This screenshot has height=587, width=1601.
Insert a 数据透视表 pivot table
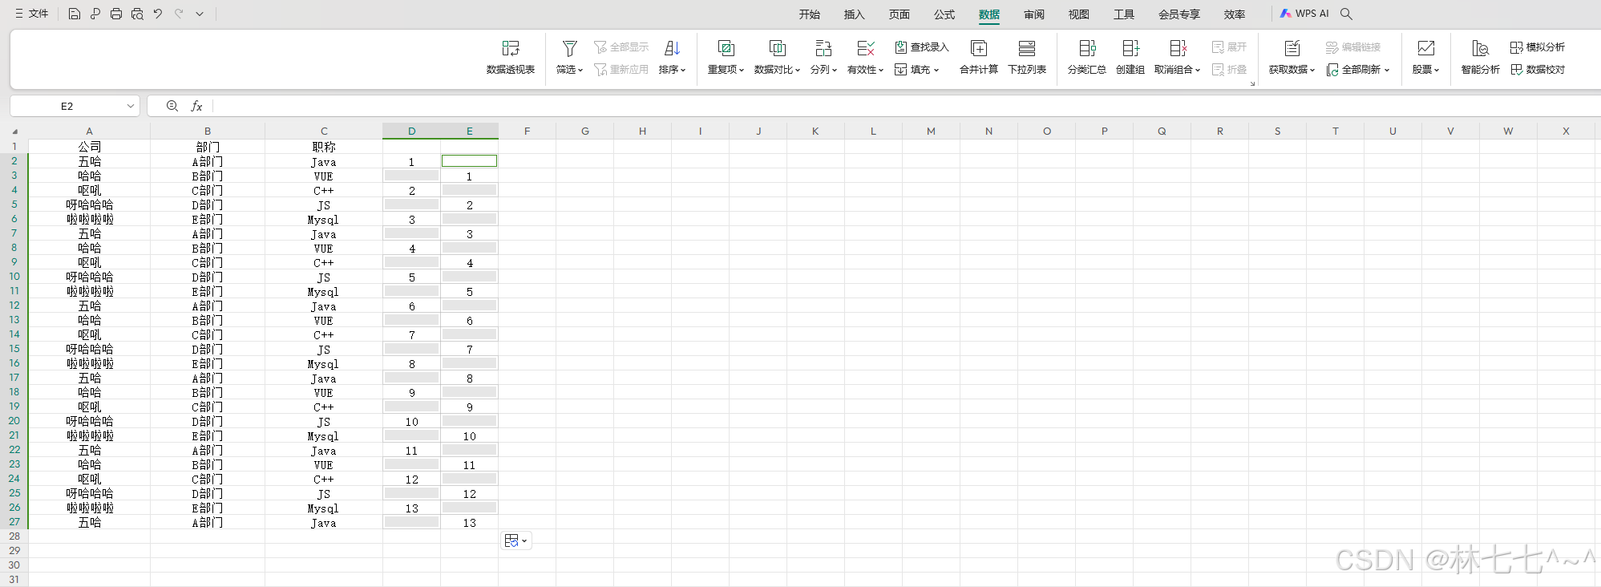tap(511, 57)
